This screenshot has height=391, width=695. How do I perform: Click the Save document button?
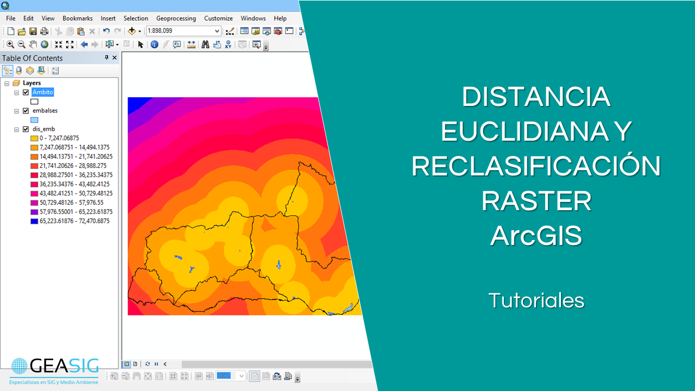[x=33, y=31]
